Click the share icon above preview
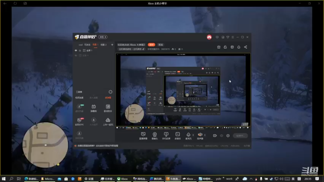 tap(245, 47)
